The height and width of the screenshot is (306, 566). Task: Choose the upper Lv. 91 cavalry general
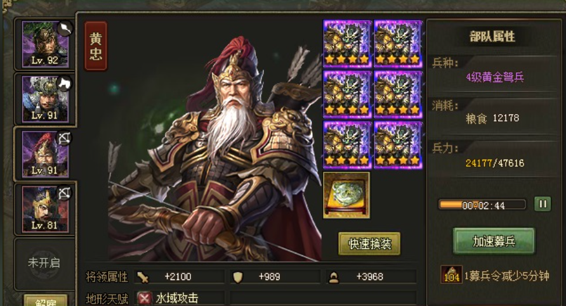pos(45,99)
